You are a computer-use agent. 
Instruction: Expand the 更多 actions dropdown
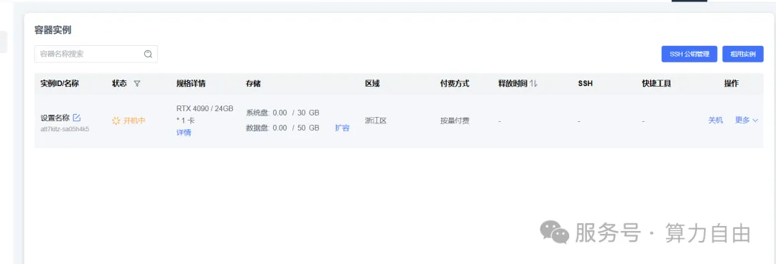point(747,120)
